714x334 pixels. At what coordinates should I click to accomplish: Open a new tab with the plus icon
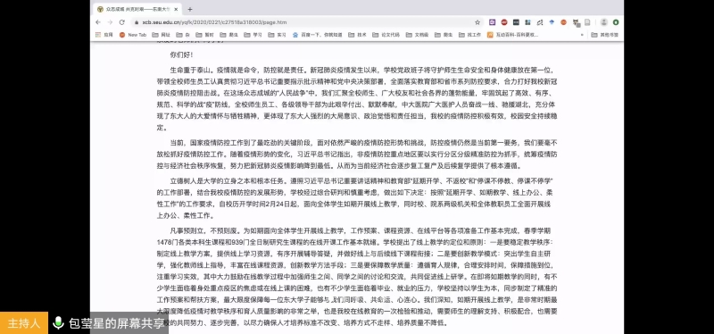tap(190, 9)
